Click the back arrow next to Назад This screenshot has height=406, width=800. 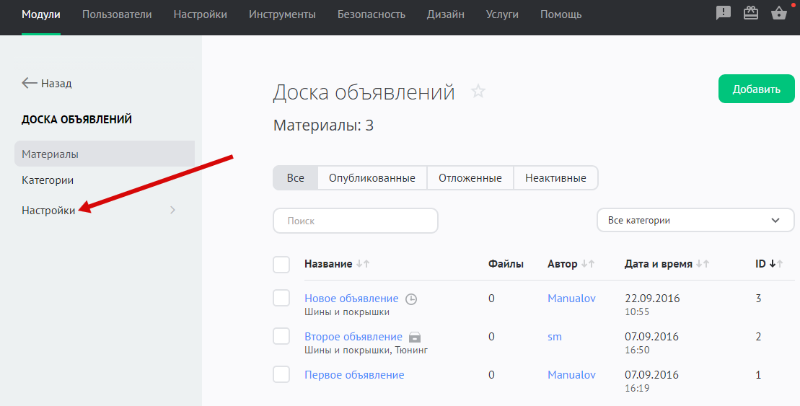(x=30, y=83)
